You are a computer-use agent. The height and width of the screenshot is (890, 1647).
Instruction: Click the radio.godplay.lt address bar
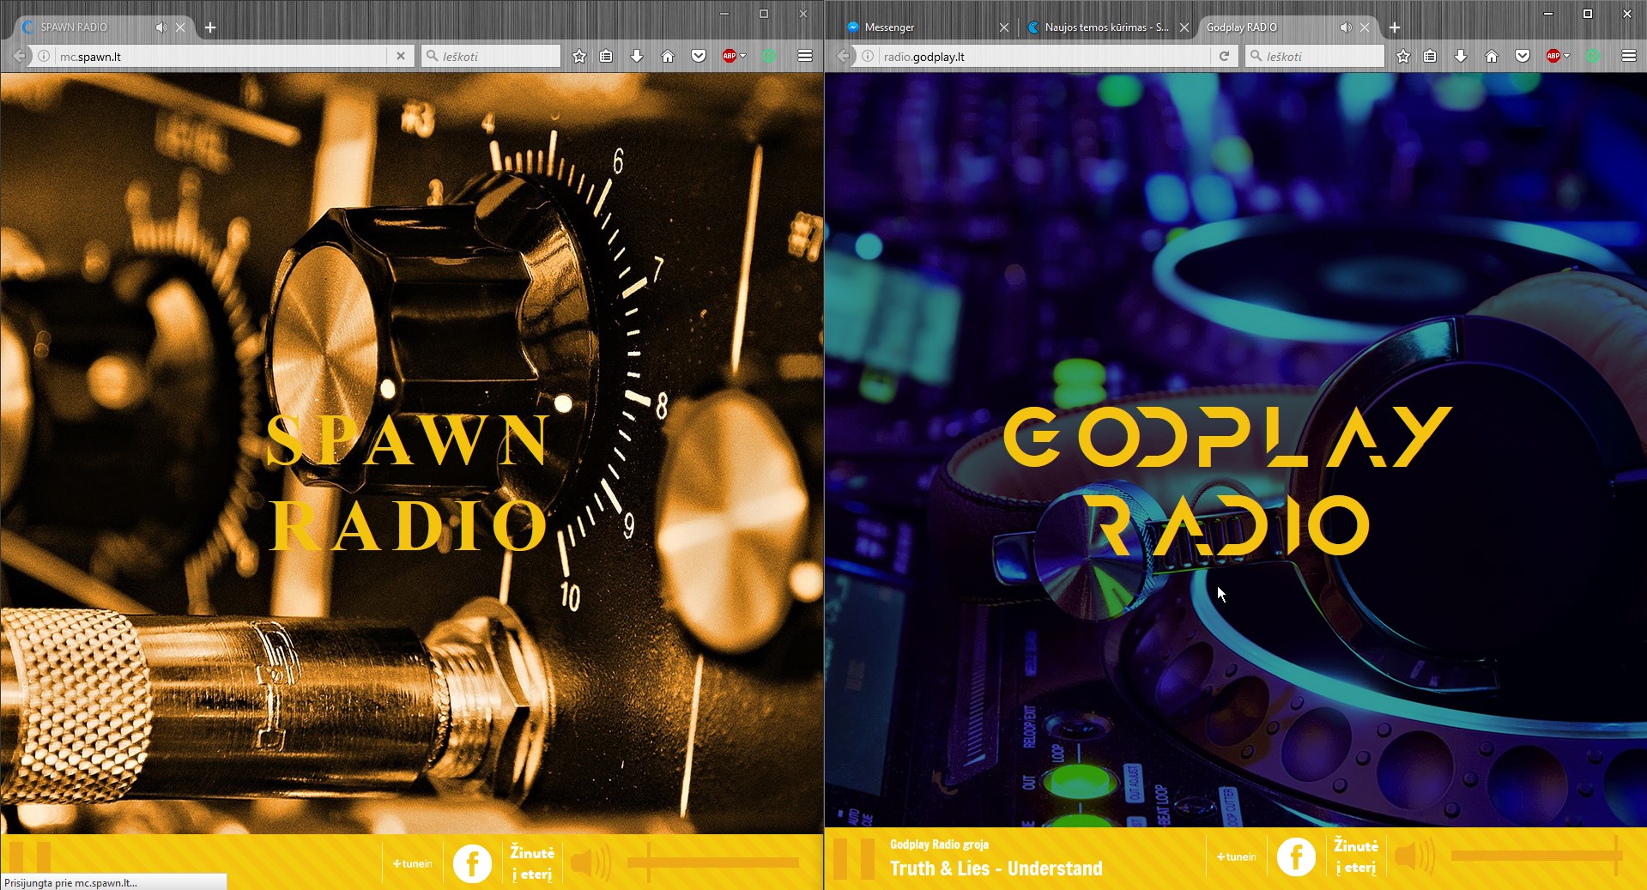1043,57
